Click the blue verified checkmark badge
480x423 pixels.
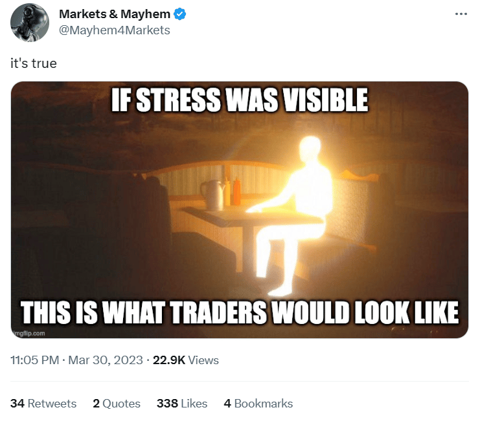click(180, 14)
